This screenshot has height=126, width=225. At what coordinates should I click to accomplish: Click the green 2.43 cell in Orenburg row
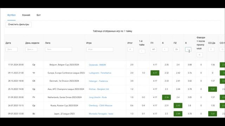[x=178, y=105]
